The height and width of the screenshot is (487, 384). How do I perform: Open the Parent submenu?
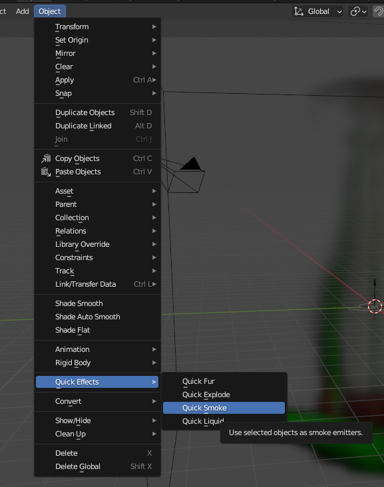tap(97, 205)
